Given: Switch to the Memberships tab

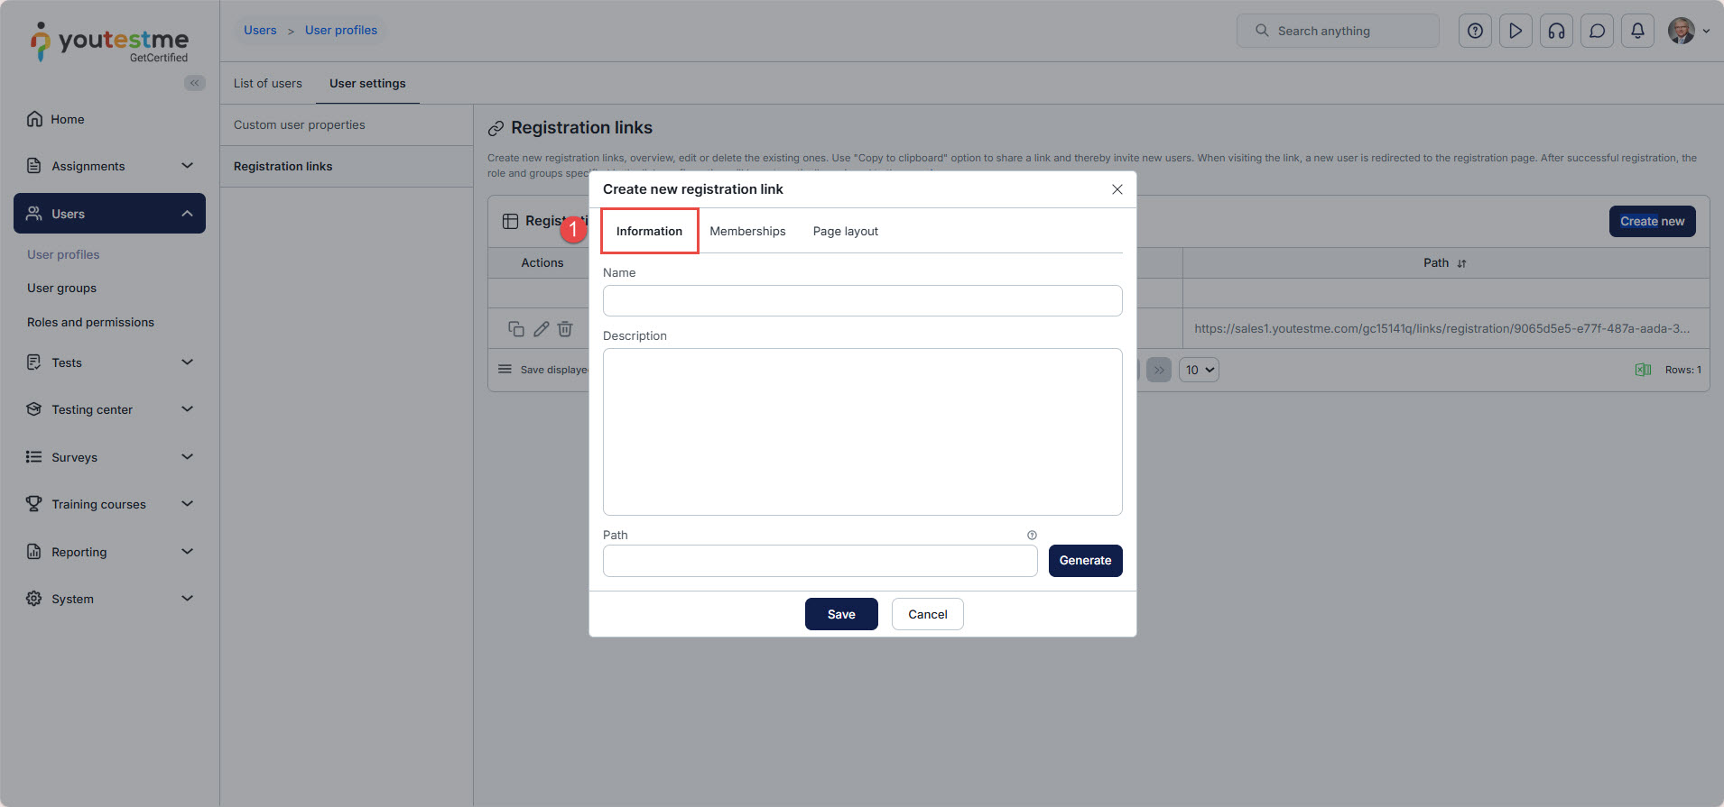Looking at the screenshot, I should tap(747, 232).
